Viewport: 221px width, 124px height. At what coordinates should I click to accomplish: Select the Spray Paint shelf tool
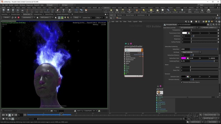click(58, 11)
